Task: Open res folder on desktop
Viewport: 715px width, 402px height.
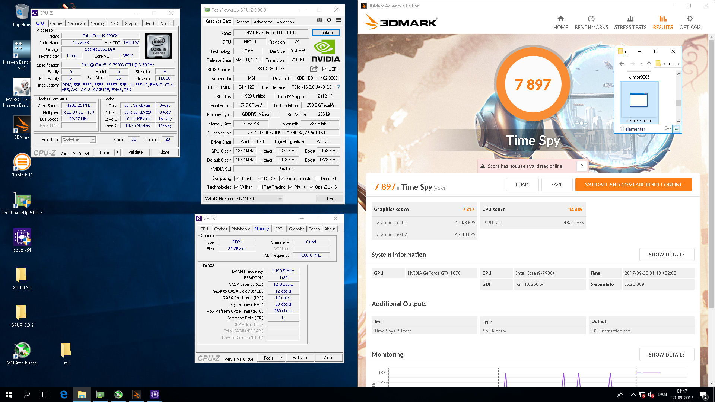Action: [66, 353]
